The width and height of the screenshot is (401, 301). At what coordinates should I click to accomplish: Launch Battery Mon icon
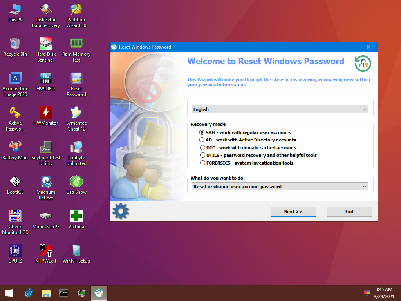[15, 150]
